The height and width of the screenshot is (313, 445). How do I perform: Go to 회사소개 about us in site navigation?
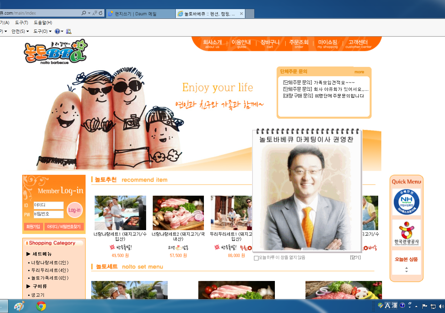(x=212, y=44)
